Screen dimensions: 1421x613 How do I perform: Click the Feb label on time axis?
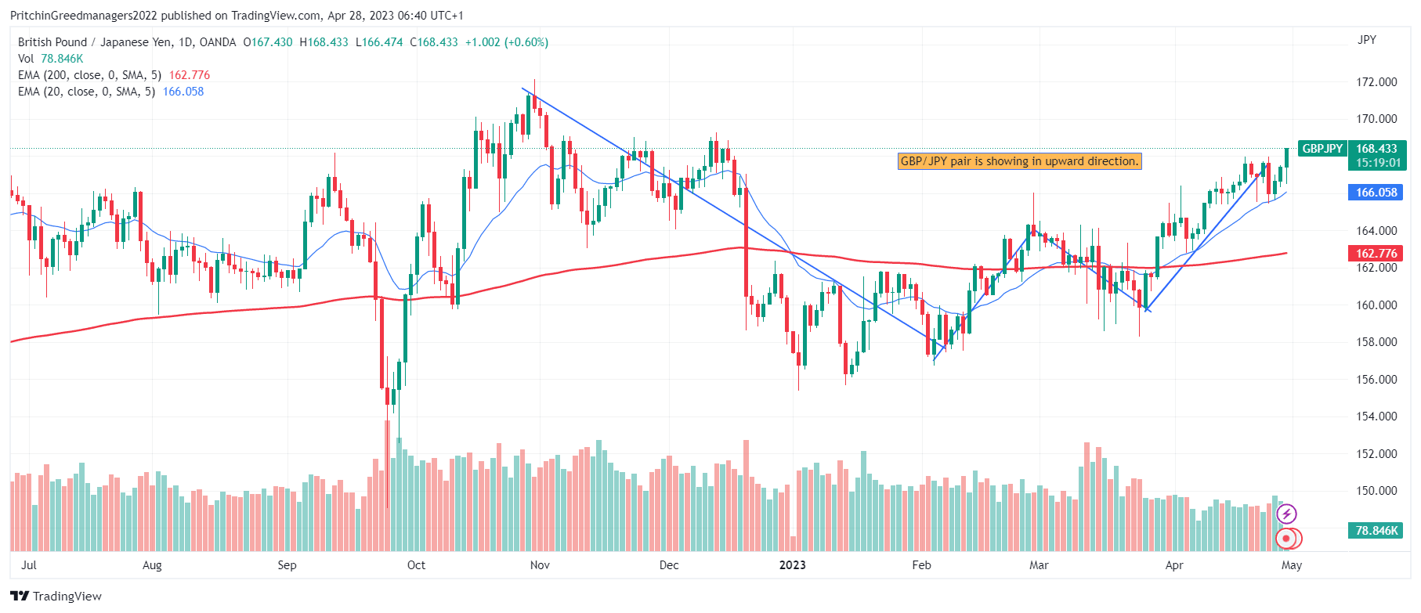(921, 565)
